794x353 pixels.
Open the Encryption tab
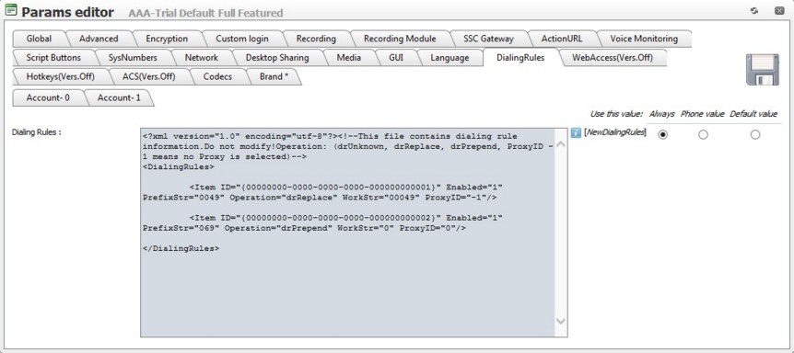(167, 39)
